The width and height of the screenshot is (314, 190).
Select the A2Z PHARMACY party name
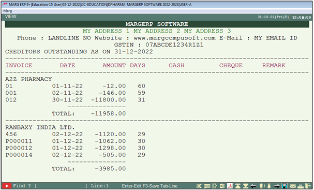point(28,79)
